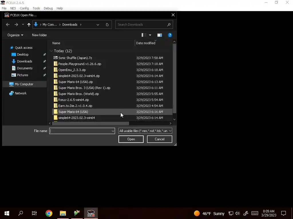This screenshot has height=219, width=293.
Task: Create a New folder
Action: click(39, 35)
